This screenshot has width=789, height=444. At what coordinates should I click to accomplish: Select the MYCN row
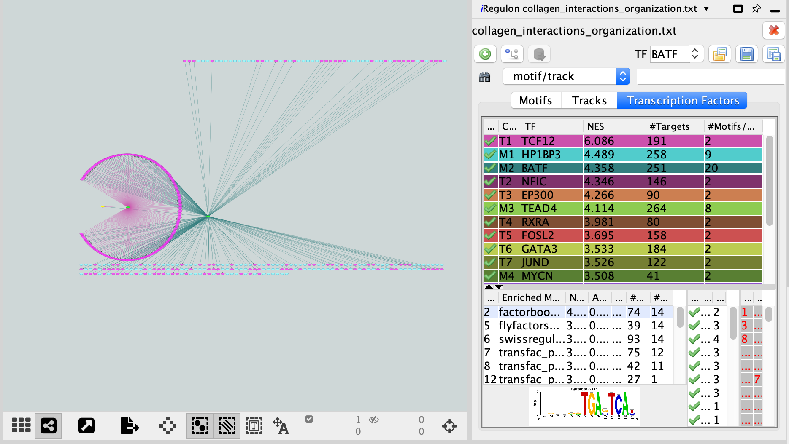pos(623,275)
